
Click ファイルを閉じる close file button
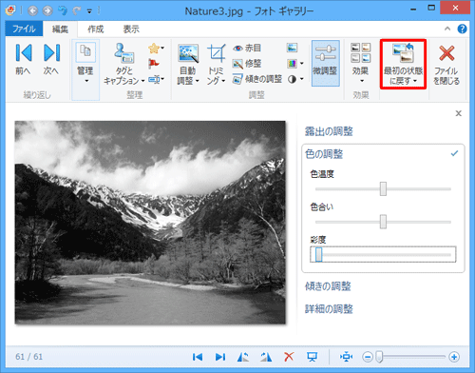point(446,64)
